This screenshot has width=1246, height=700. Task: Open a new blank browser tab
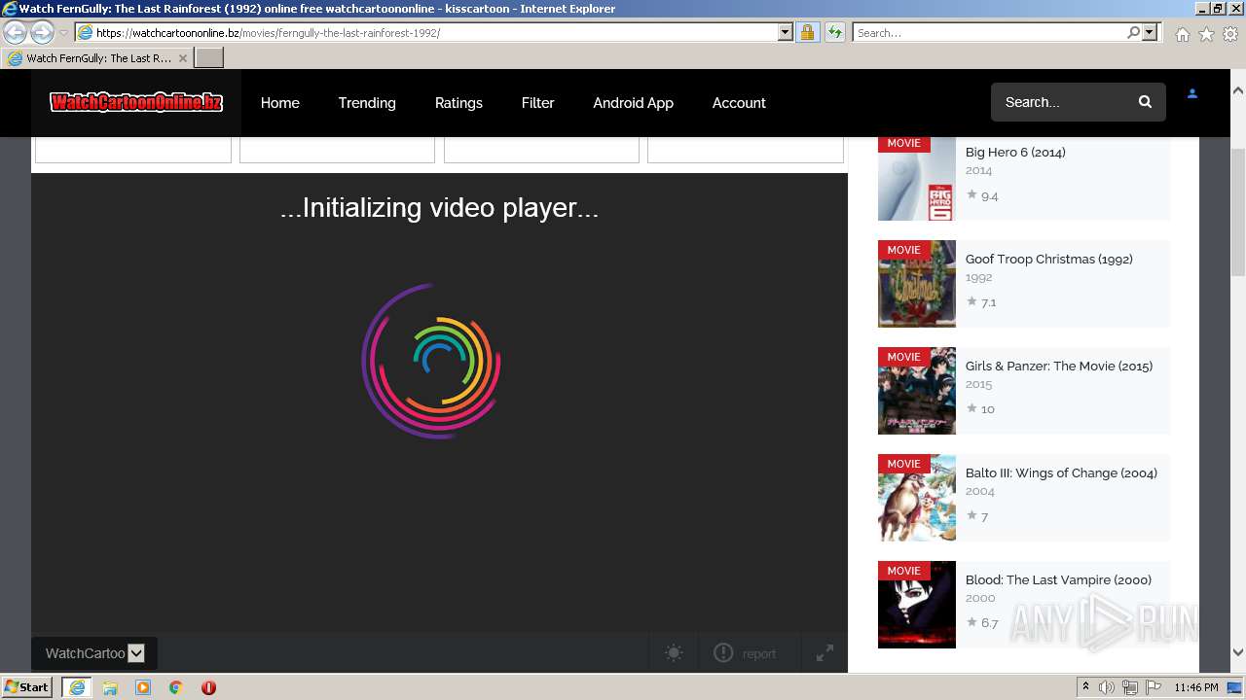(x=209, y=58)
